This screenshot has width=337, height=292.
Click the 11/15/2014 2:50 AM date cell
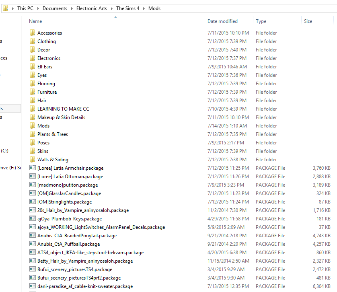(228, 261)
